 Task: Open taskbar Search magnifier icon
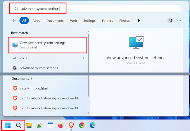pos(18,125)
